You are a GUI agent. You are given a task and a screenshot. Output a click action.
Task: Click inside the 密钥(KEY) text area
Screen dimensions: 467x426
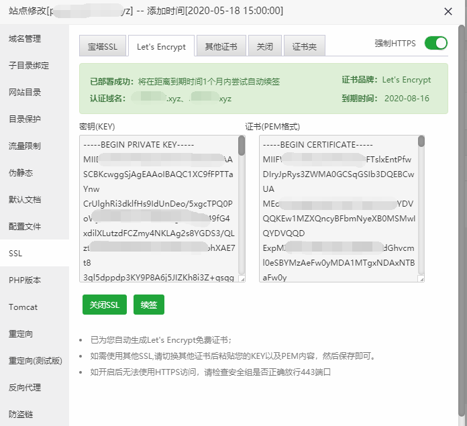point(158,208)
